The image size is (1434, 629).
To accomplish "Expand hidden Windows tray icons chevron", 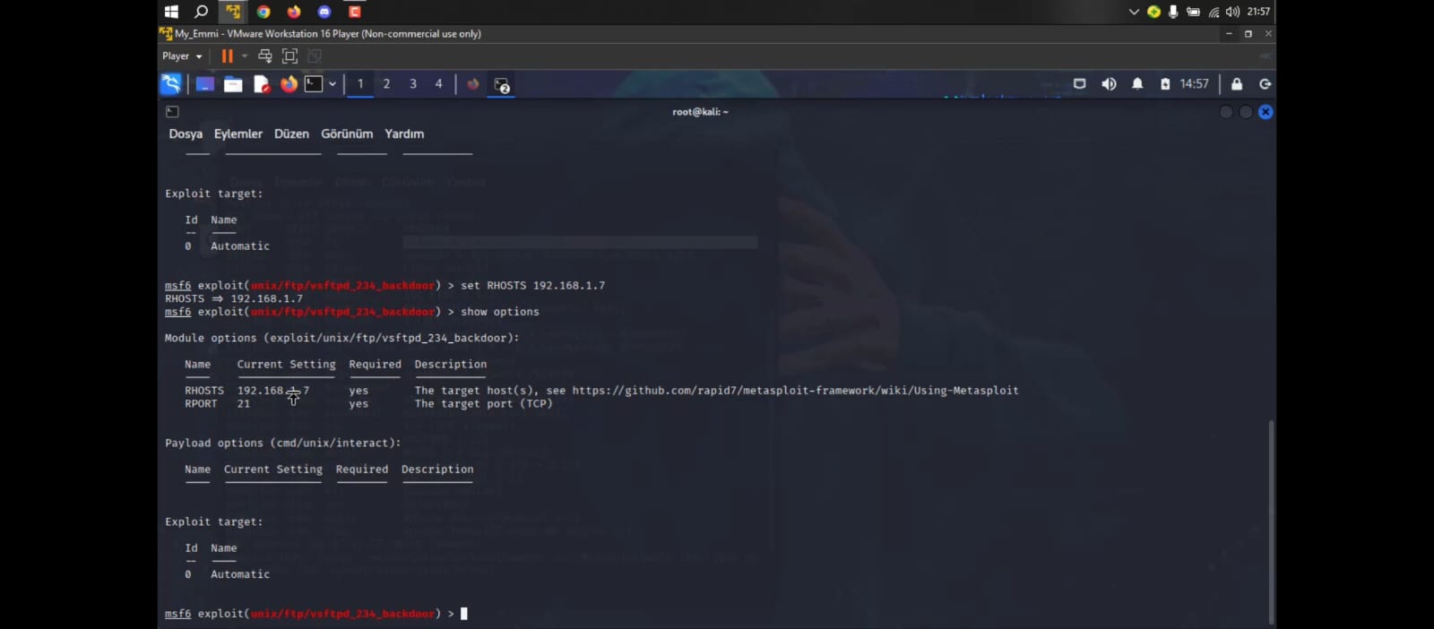I will click(1134, 12).
